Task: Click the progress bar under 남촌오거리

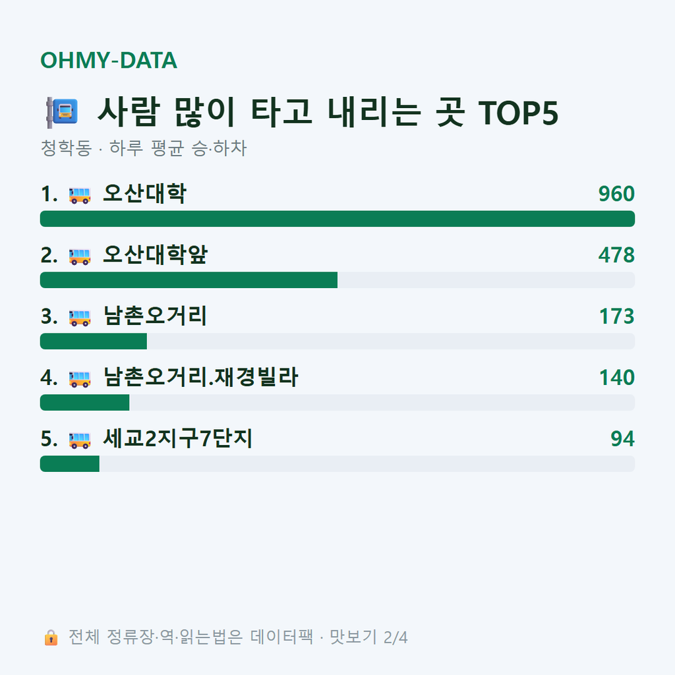Action: [x=337, y=341]
